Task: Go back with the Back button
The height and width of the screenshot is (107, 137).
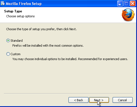Action: coord(78,100)
